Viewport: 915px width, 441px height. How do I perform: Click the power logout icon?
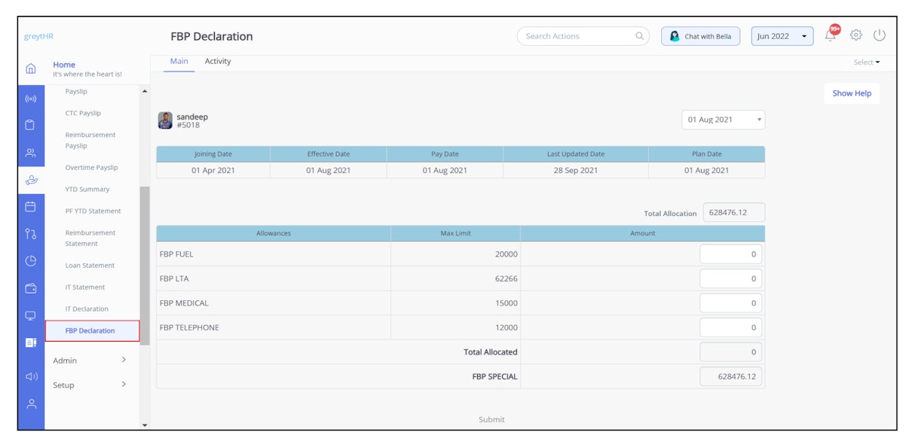[879, 35]
